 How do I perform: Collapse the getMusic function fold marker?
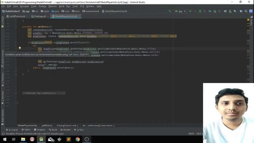pyautogui.click(x=16, y=27)
